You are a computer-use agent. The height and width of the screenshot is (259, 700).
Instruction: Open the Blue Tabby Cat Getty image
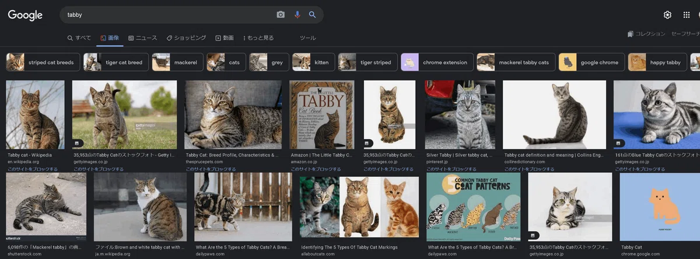tap(657, 115)
